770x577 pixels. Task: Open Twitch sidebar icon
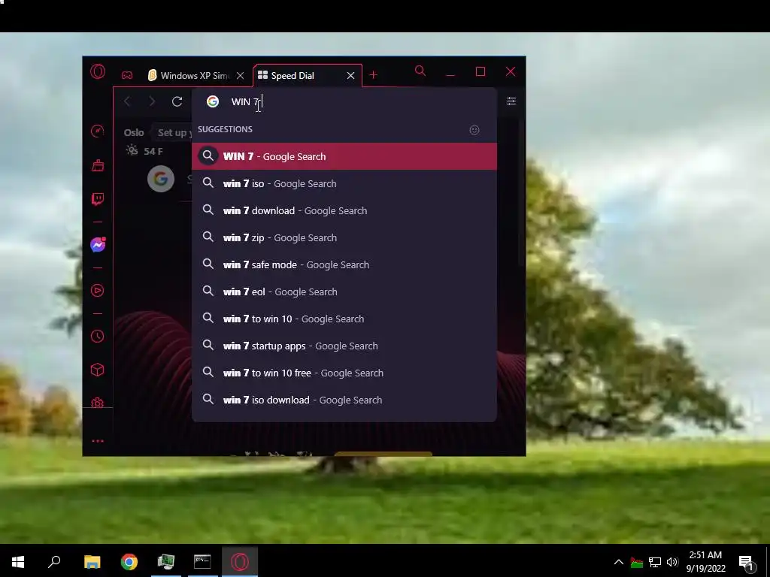pos(98,198)
